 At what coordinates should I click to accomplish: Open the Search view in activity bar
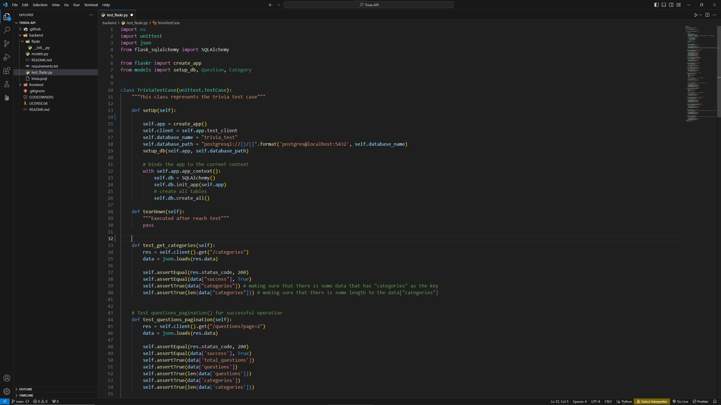point(7,30)
